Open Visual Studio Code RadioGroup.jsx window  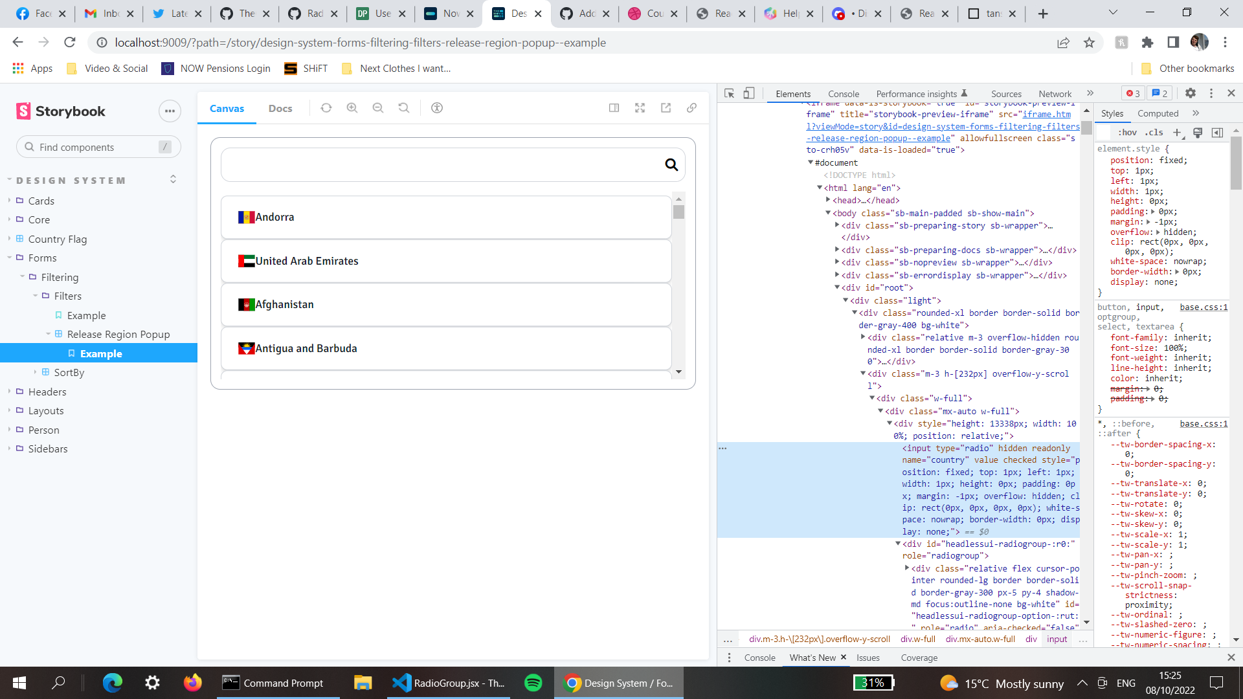(449, 683)
